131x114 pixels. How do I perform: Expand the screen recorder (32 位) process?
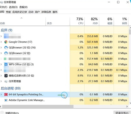click(1, 76)
